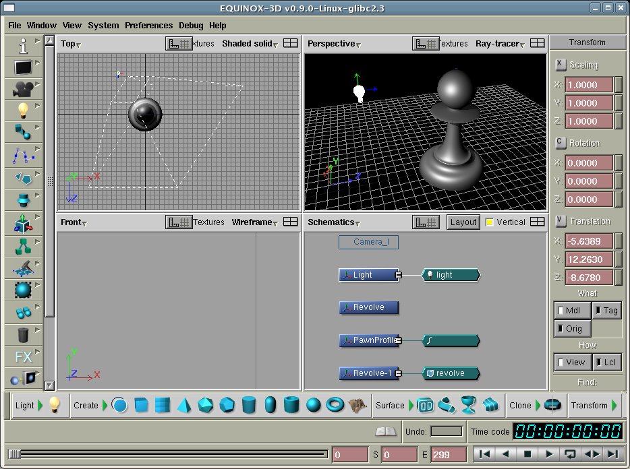
Task: Toggle the Orig option
Action: tap(573, 328)
